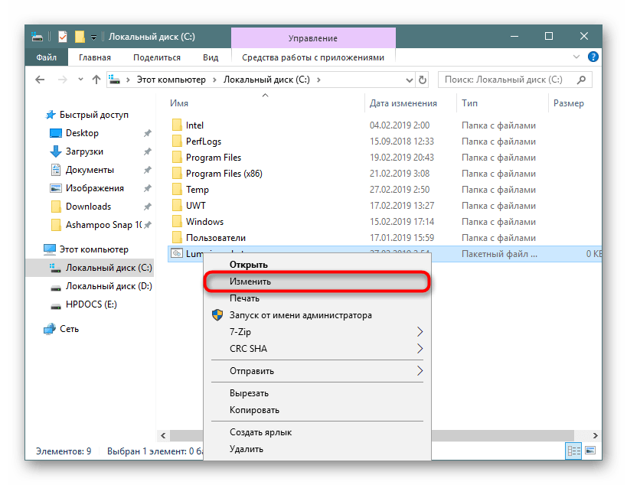Screen dimensions: 627x485
Task: Sort by the Дата изменения column header
Action: [x=403, y=103]
